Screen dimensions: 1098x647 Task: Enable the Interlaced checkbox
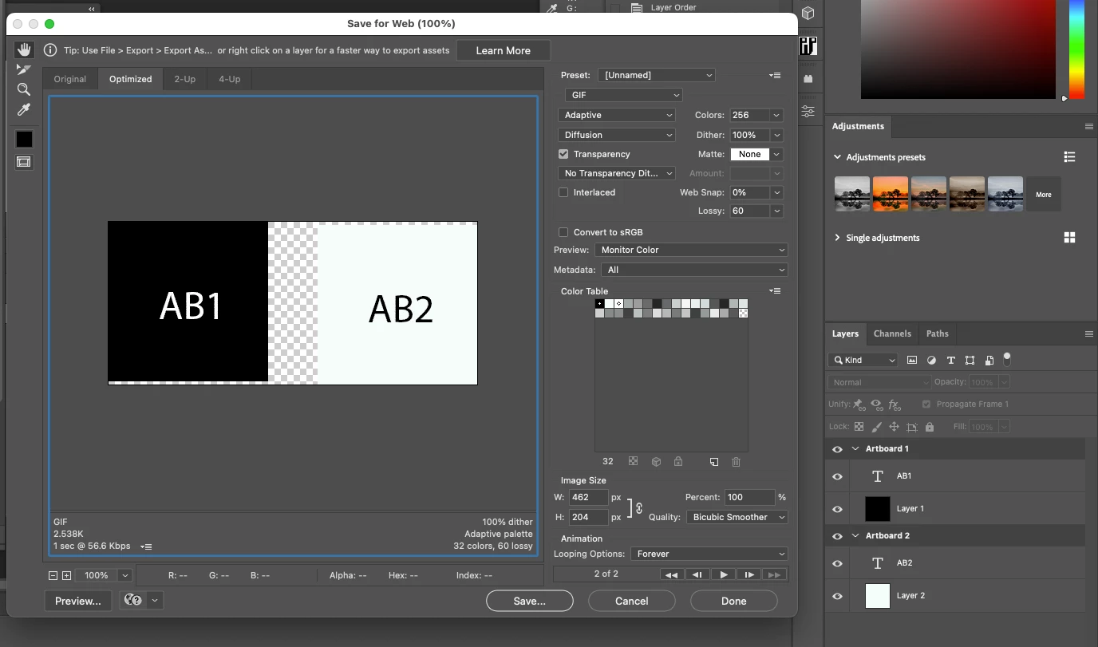(563, 192)
